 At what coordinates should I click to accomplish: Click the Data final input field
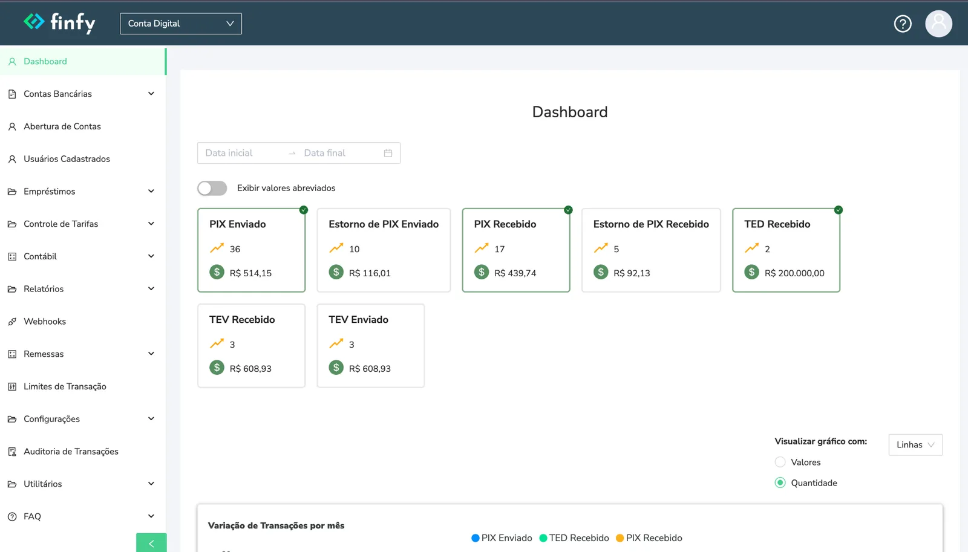point(339,153)
